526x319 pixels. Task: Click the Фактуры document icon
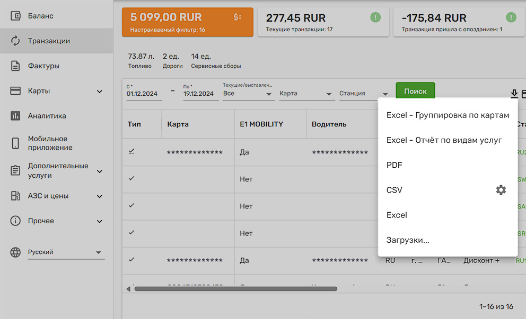coord(15,66)
